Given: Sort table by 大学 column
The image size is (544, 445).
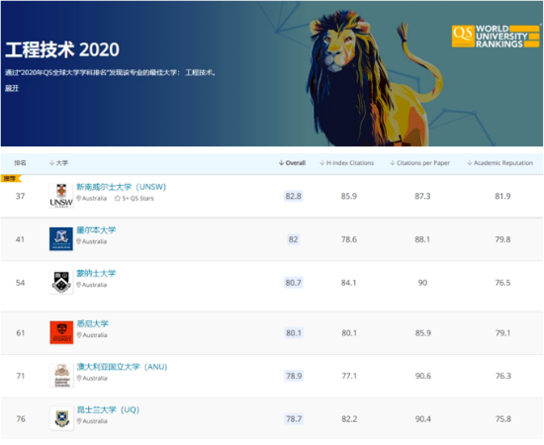Looking at the screenshot, I should pos(58,163).
